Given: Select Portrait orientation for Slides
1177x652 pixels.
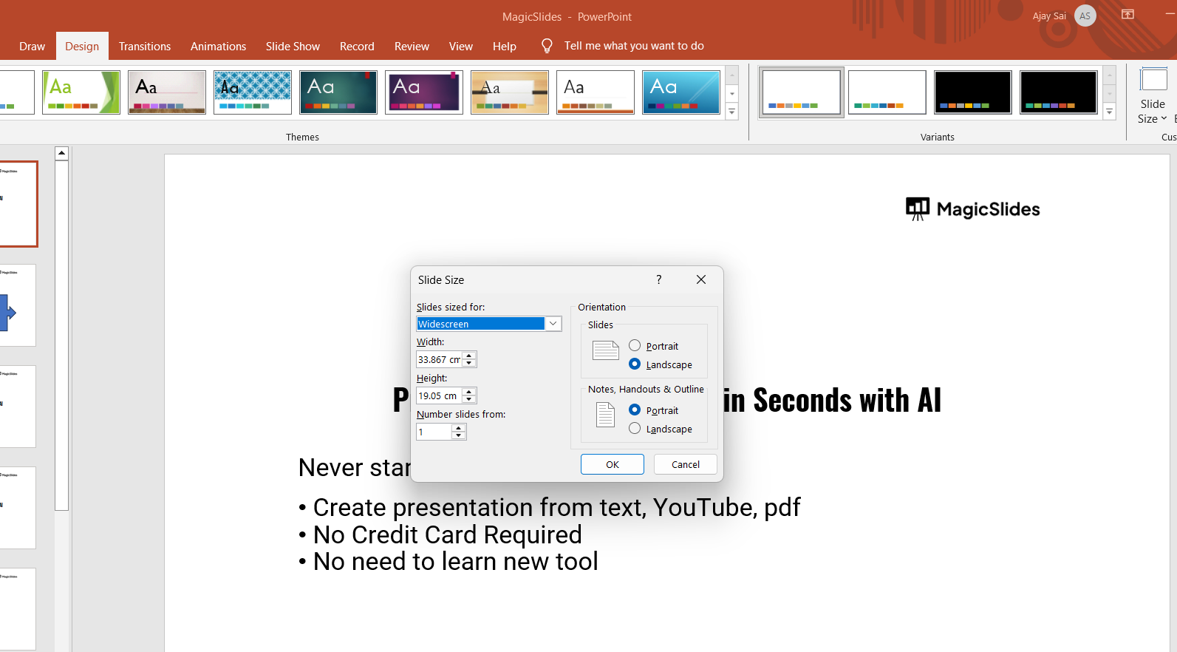Looking at the screenshot, I should coord(635,345).
